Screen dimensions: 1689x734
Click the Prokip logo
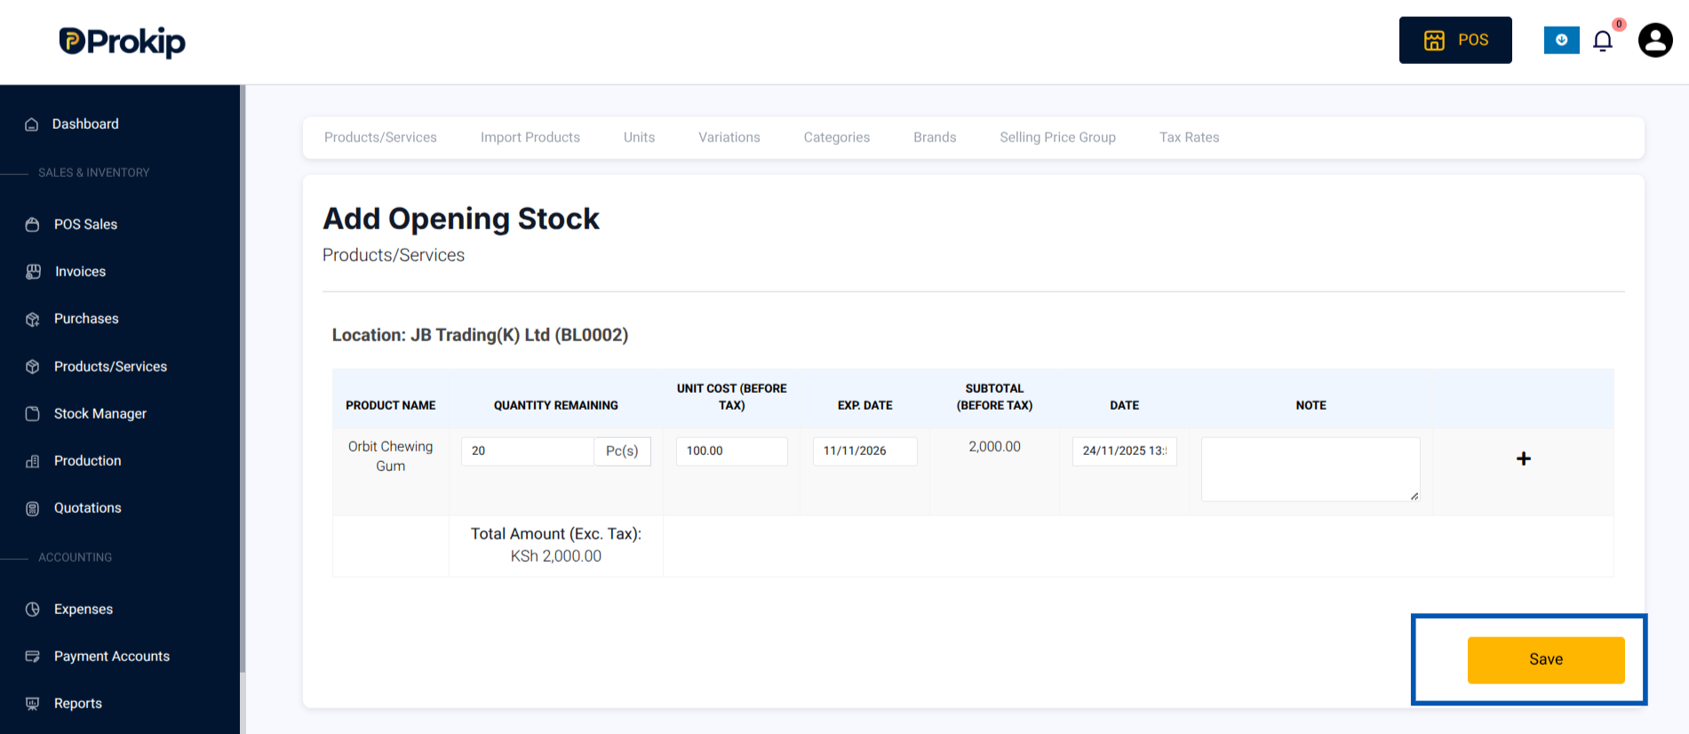(x=123, y=42)
